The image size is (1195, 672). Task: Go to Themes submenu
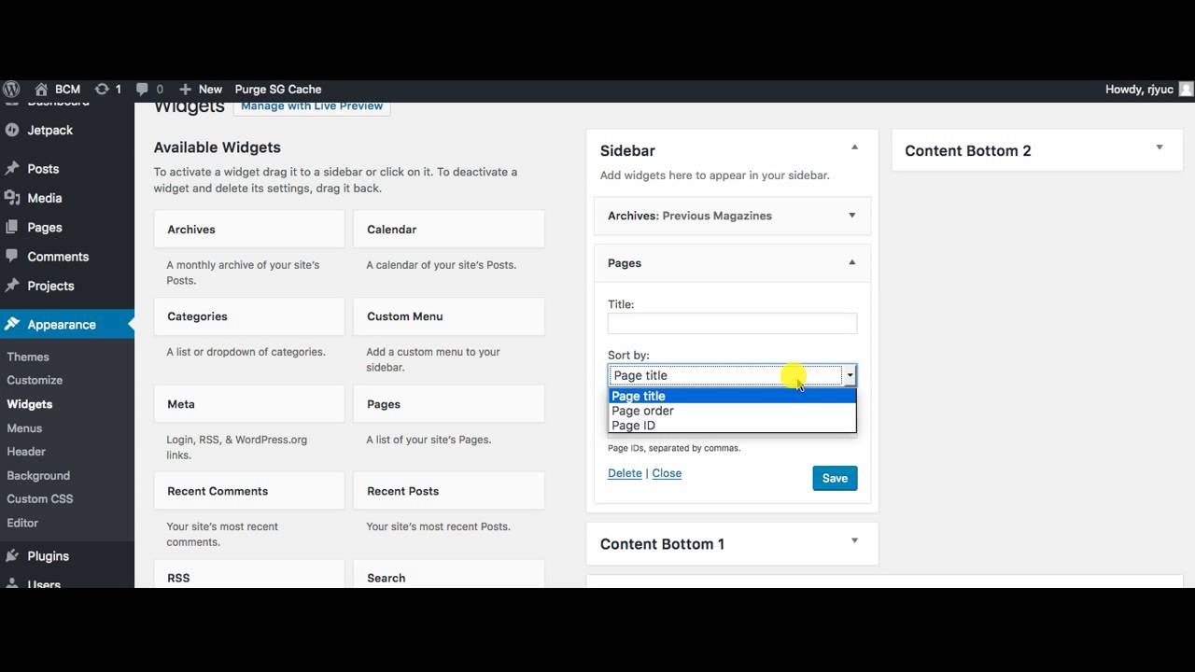point(28,357)
